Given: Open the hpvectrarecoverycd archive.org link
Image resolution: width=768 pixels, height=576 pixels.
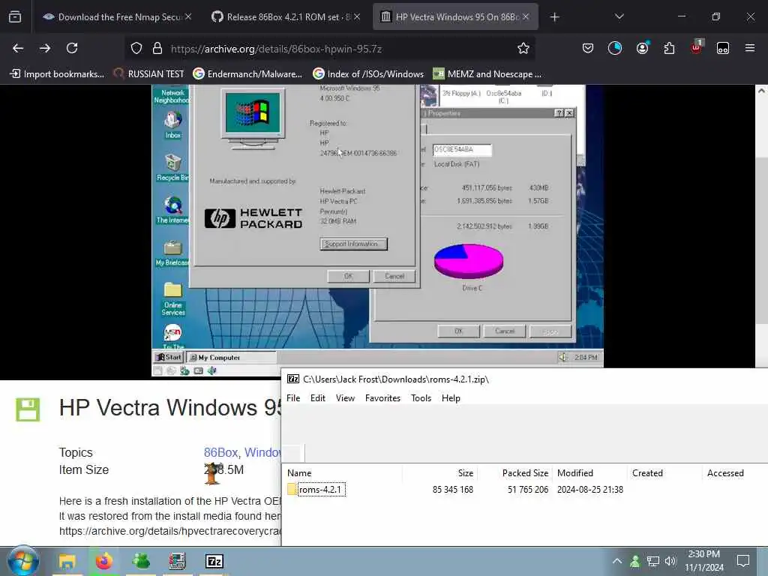Looking at the screenshot, I should pyautogui.click(x=169, y=531).
